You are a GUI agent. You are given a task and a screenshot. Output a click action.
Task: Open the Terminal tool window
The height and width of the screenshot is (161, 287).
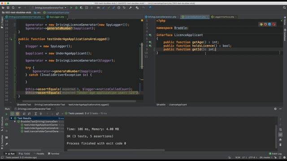click(54, 154)
